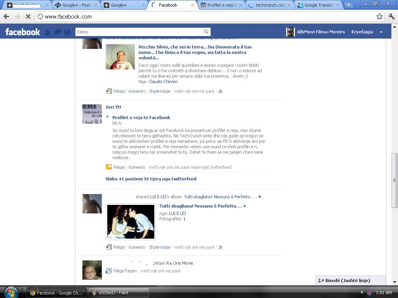
Task: Close the Google+ Post tab
Action: pyautogui.click(x=96, y=5)
